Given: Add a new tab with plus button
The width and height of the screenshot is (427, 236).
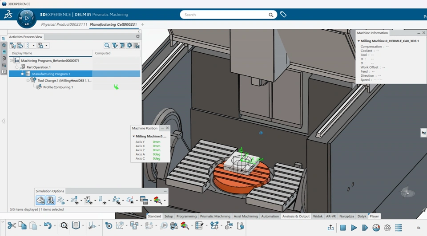Looking at the screenshot, I should coord(142,24).
